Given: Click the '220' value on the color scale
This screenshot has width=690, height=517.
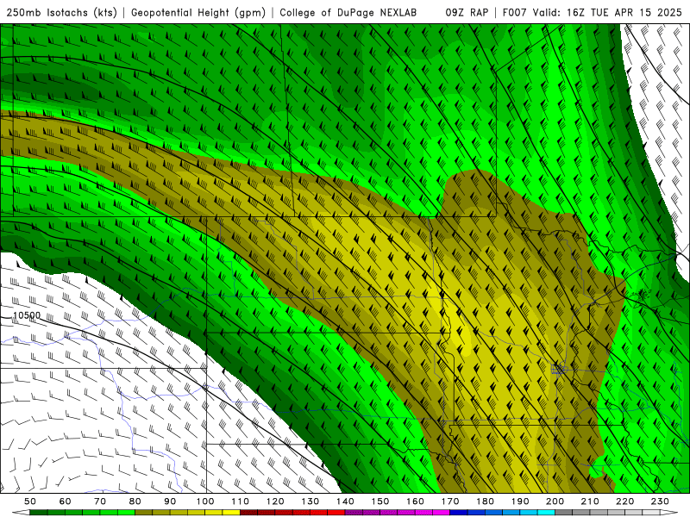Looking at the screenshot, I should click(x=624, y=501).
